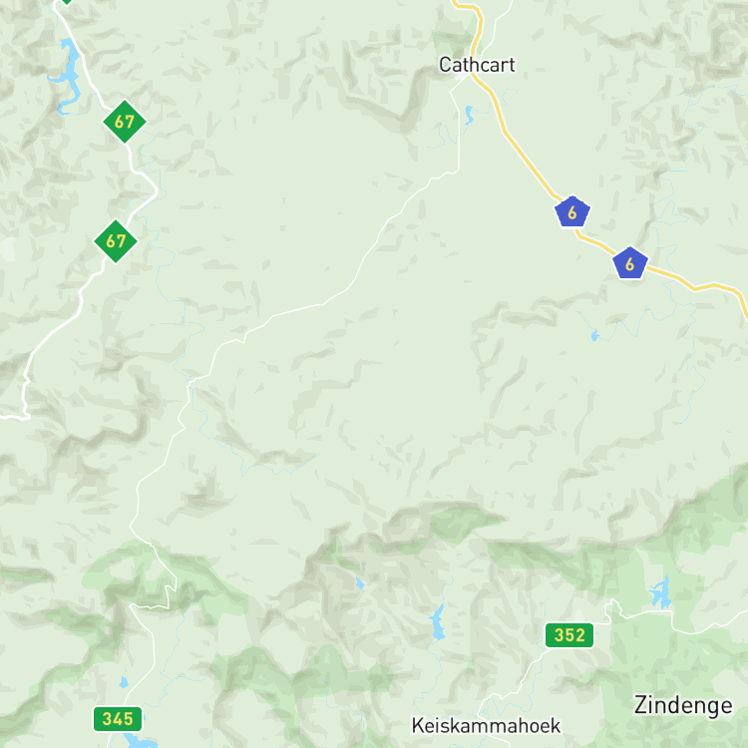748x748 pixels.
Task: Click the lower green 67 route shield
Action: tap(116, 241)
